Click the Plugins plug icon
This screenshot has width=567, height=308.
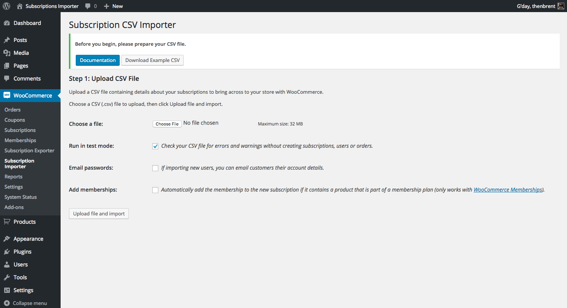point(7,252)
